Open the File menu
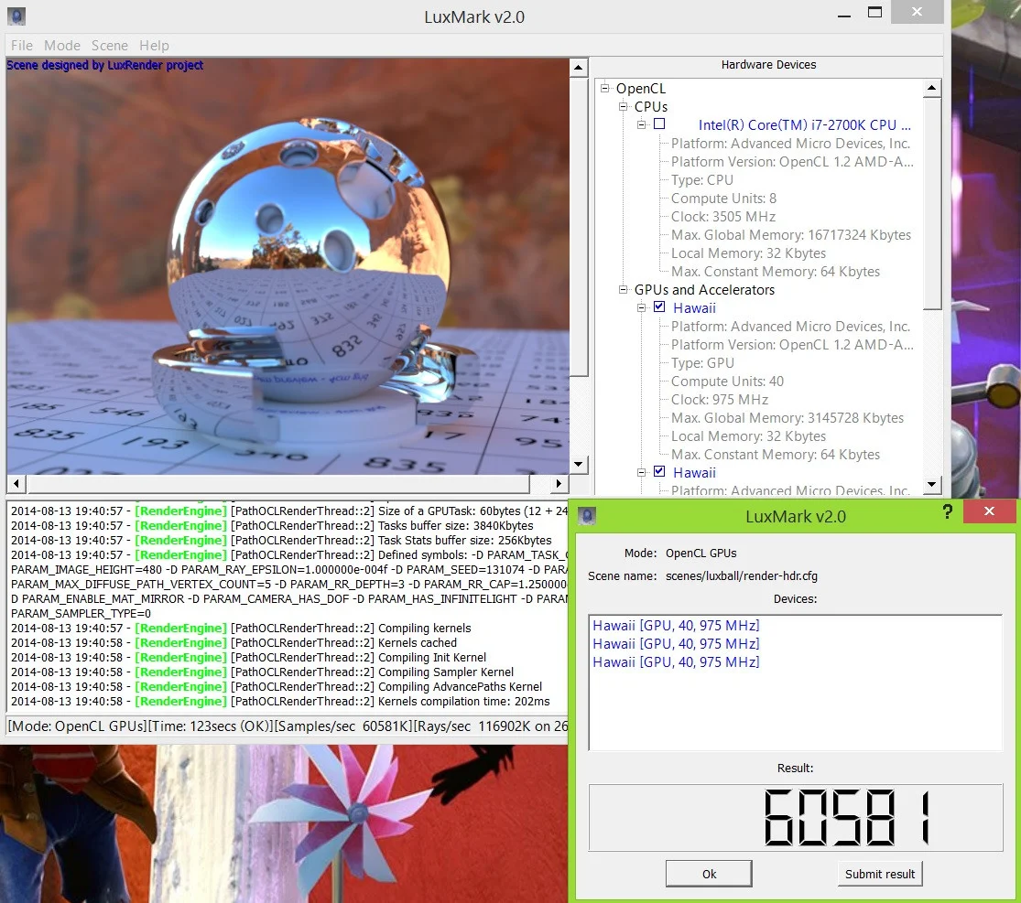This screenshot has width=1021, height=903. (21, 46)
